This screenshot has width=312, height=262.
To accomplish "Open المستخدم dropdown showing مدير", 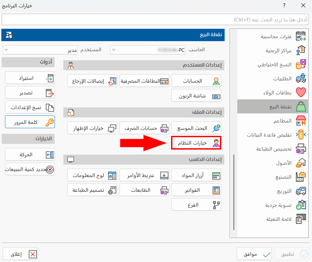I will pos(40,50).
